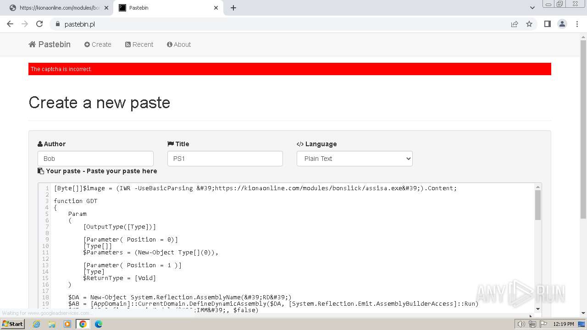Launch Internet Explorer from taskbar

pos(37,324)
